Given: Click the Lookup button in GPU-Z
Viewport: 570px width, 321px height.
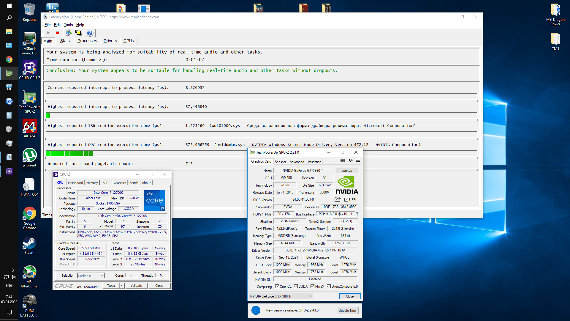Looking at the screenshot, I should [347, 171].
